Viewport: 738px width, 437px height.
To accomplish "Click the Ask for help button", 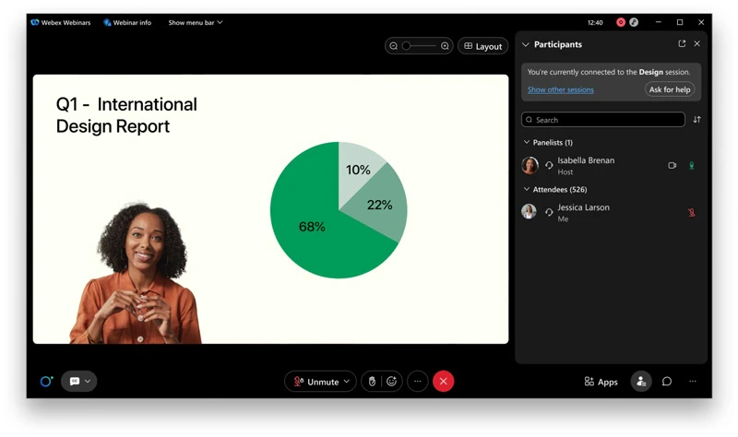I will (670, 89).
